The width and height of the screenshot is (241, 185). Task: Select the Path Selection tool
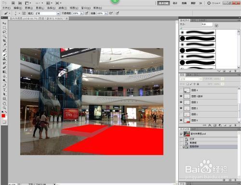[4, 94]
